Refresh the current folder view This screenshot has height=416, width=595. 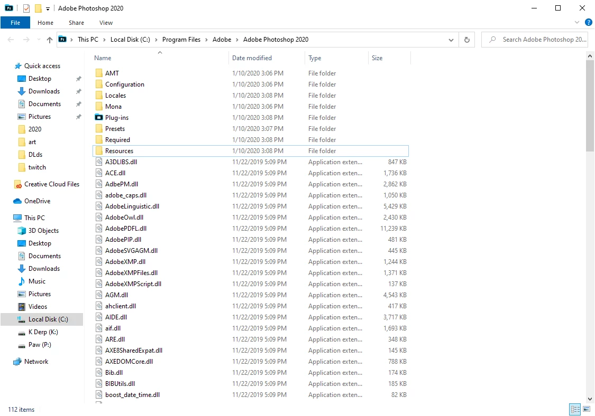click(466, 40)
